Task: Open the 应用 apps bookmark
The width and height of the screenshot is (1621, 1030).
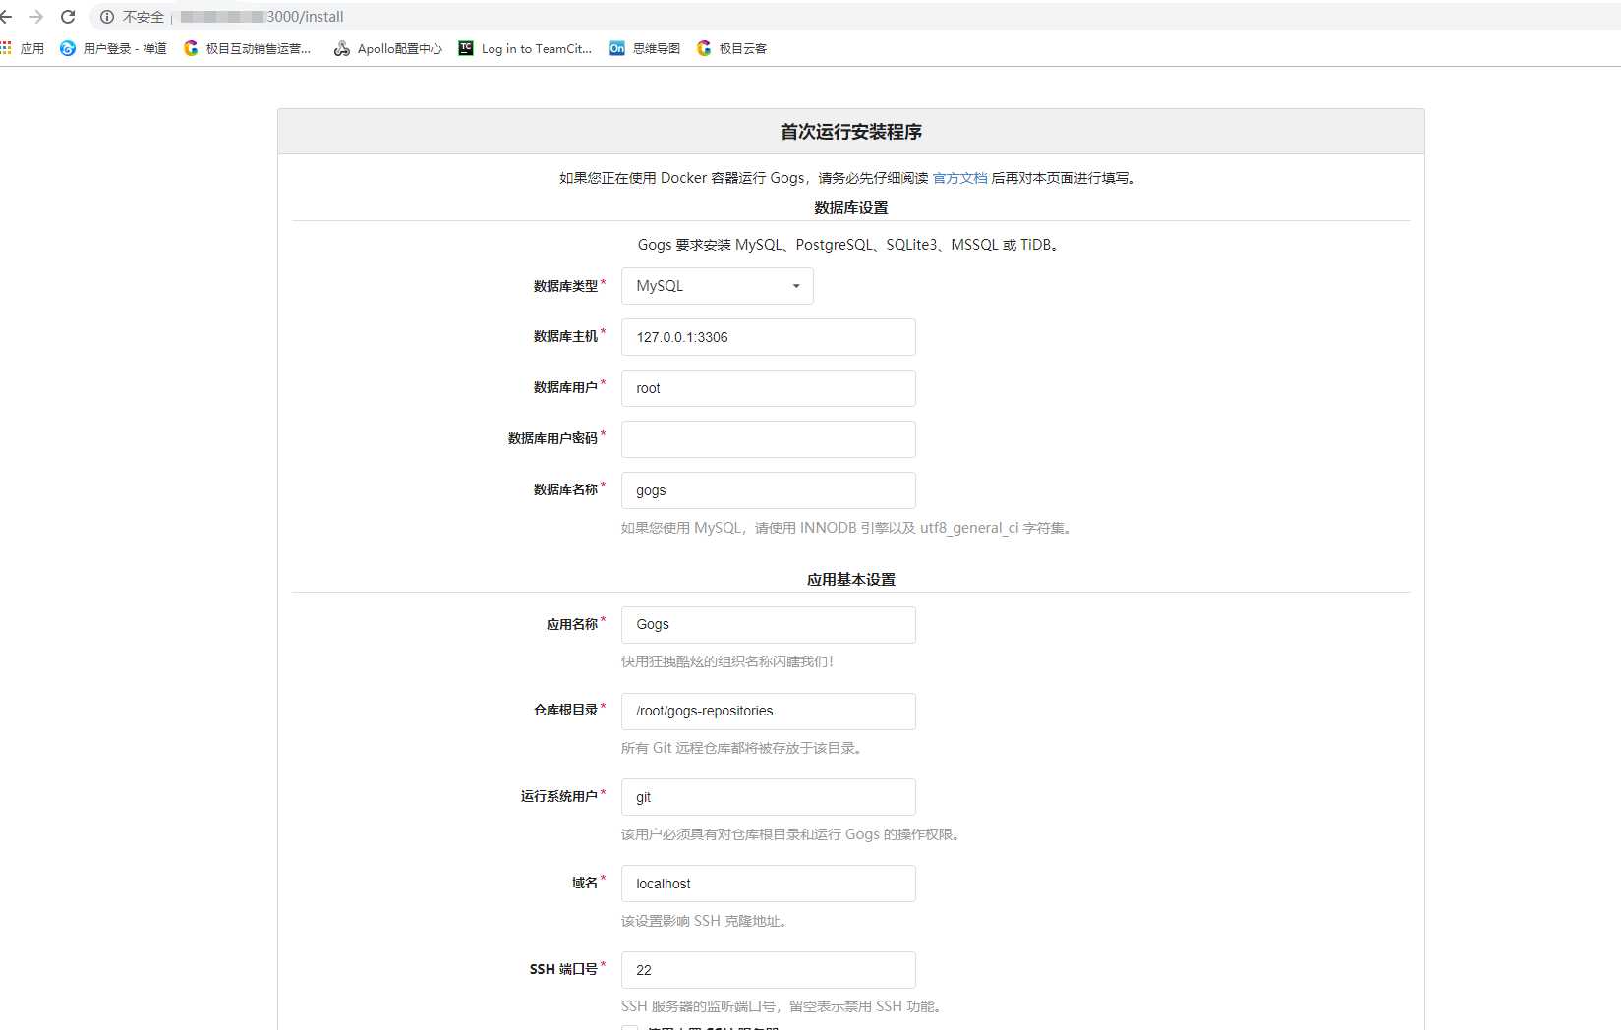Action: click(x=23, y=48)
